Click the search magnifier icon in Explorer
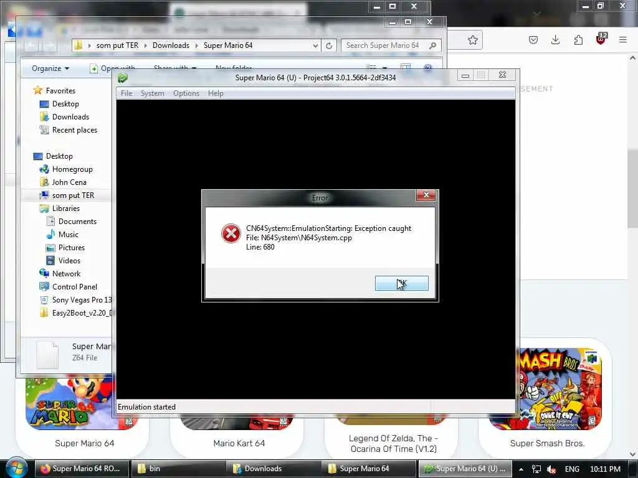 (x=432, y=45)
